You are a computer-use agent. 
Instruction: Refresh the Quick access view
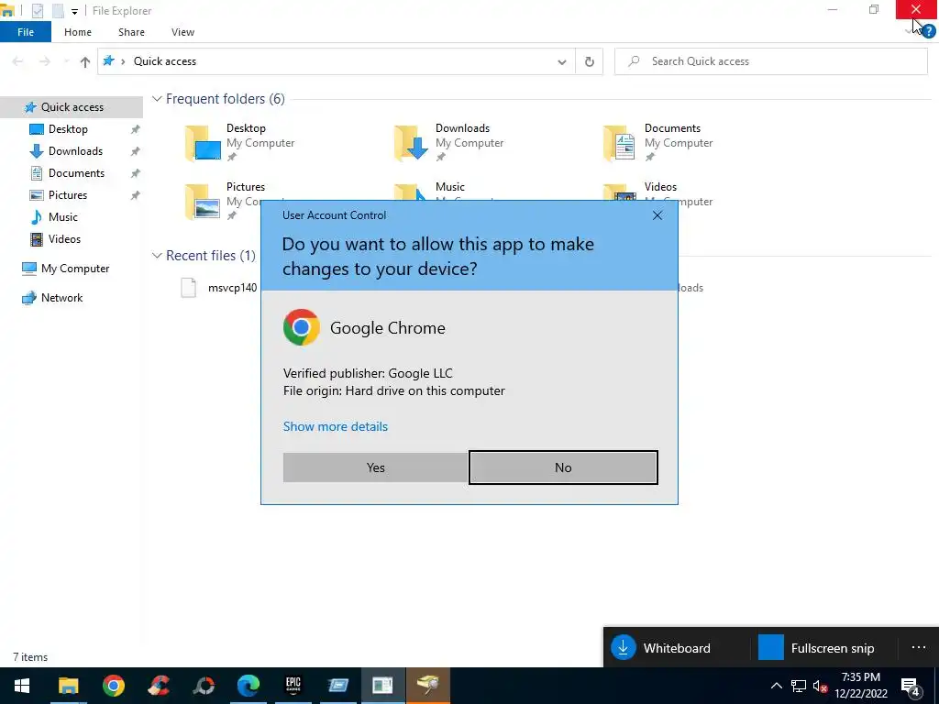click(590, 61)
